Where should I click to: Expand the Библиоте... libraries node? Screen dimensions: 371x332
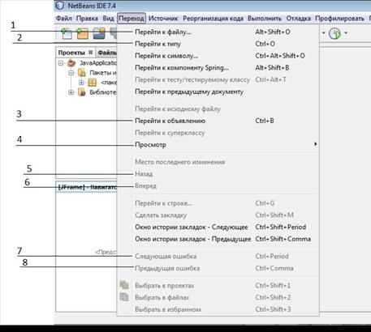click(71, 92)
